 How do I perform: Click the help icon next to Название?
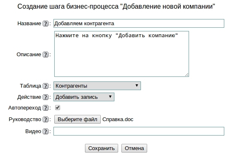(x=46, y=24)
